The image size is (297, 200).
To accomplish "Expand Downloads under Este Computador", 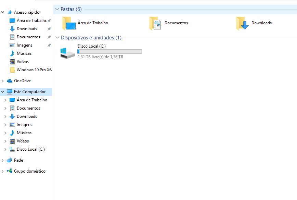I will (x=5, y=116).
